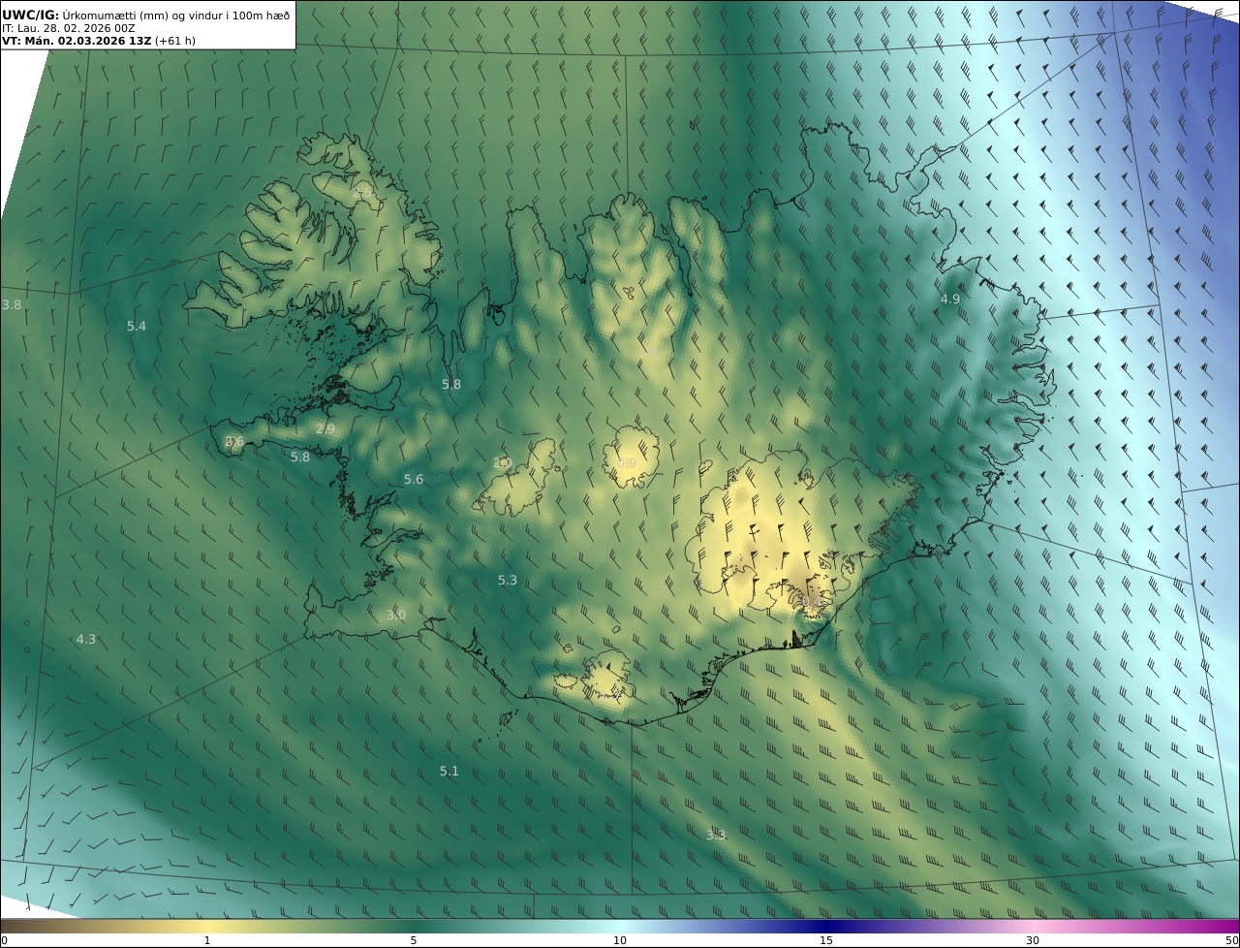Click the '50' tick label of the legend
The height and width of the screenshot is (948, 1240).
(x=1231, y=941)
